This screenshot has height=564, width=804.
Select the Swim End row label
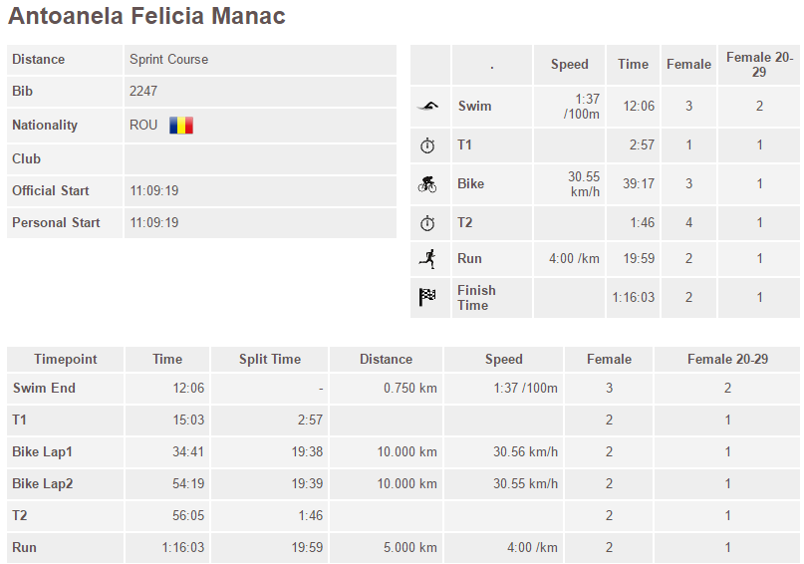44,389
